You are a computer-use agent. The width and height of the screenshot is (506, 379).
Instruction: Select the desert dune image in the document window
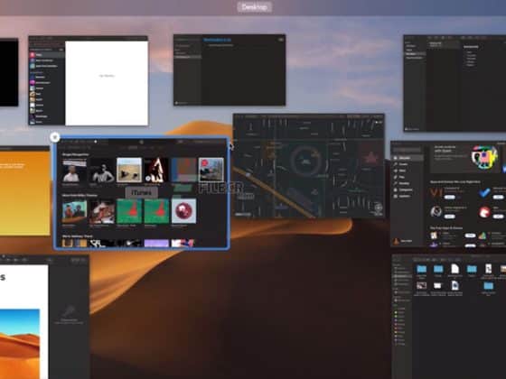(20, 344)
